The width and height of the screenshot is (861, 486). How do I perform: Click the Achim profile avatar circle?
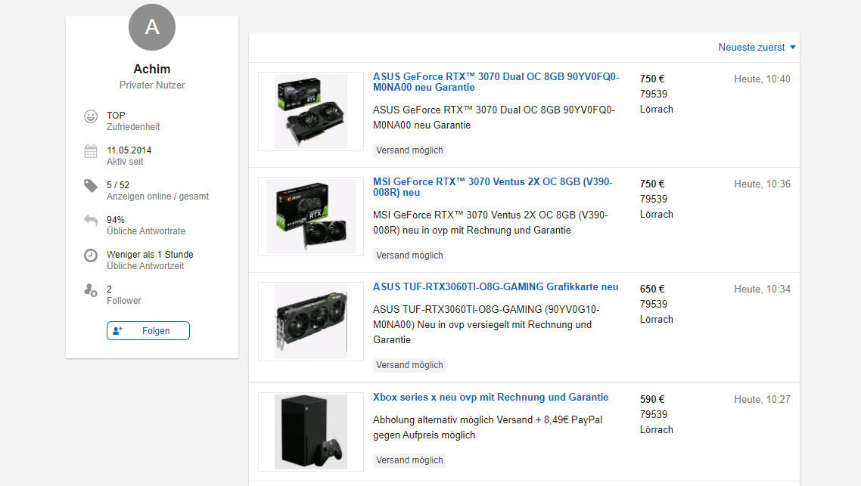click(152, 27)
